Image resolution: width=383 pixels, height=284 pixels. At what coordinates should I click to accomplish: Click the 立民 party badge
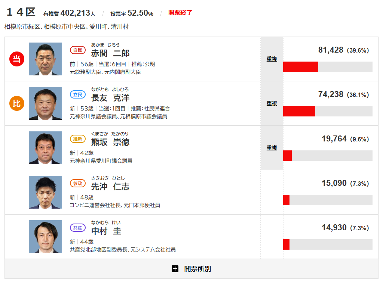[78, 94]
